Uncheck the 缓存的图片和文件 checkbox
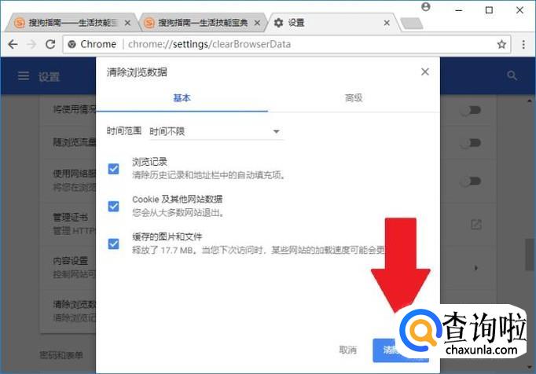This screenshot has height=374, width=536. [x=113, y=244]
